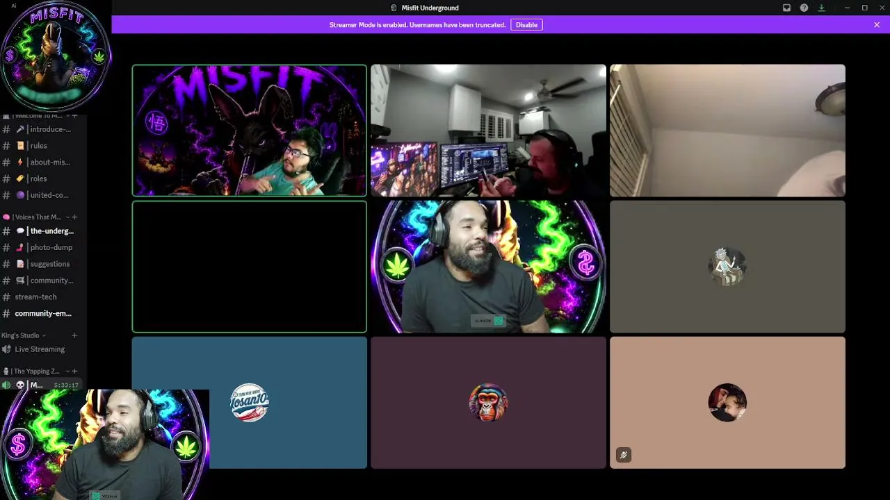Viewport: 890px width, 500px height.
Task: Open the introduce- channel
Action: tap(43, 129)
